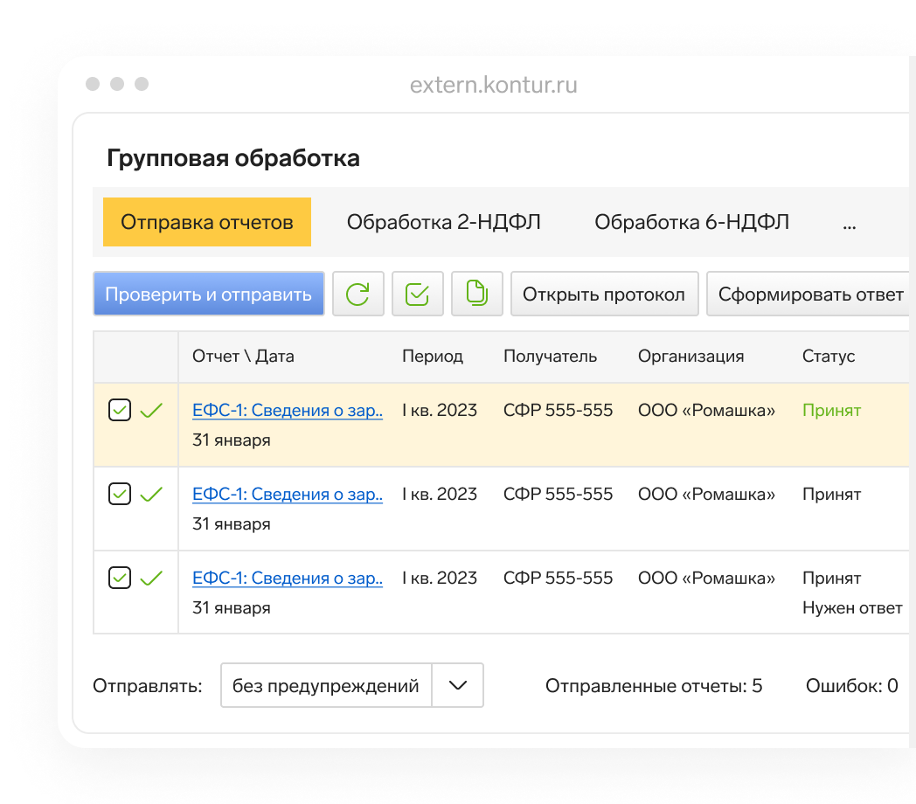Expand the 'Отправлять' dropdown arrow
Viewport: 916px width, 804px height.
458,686
